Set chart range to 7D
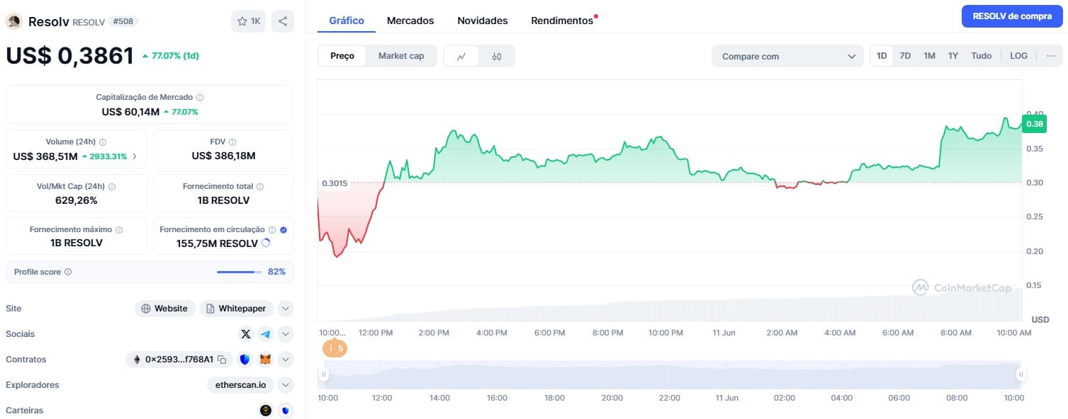 (905, 56)
